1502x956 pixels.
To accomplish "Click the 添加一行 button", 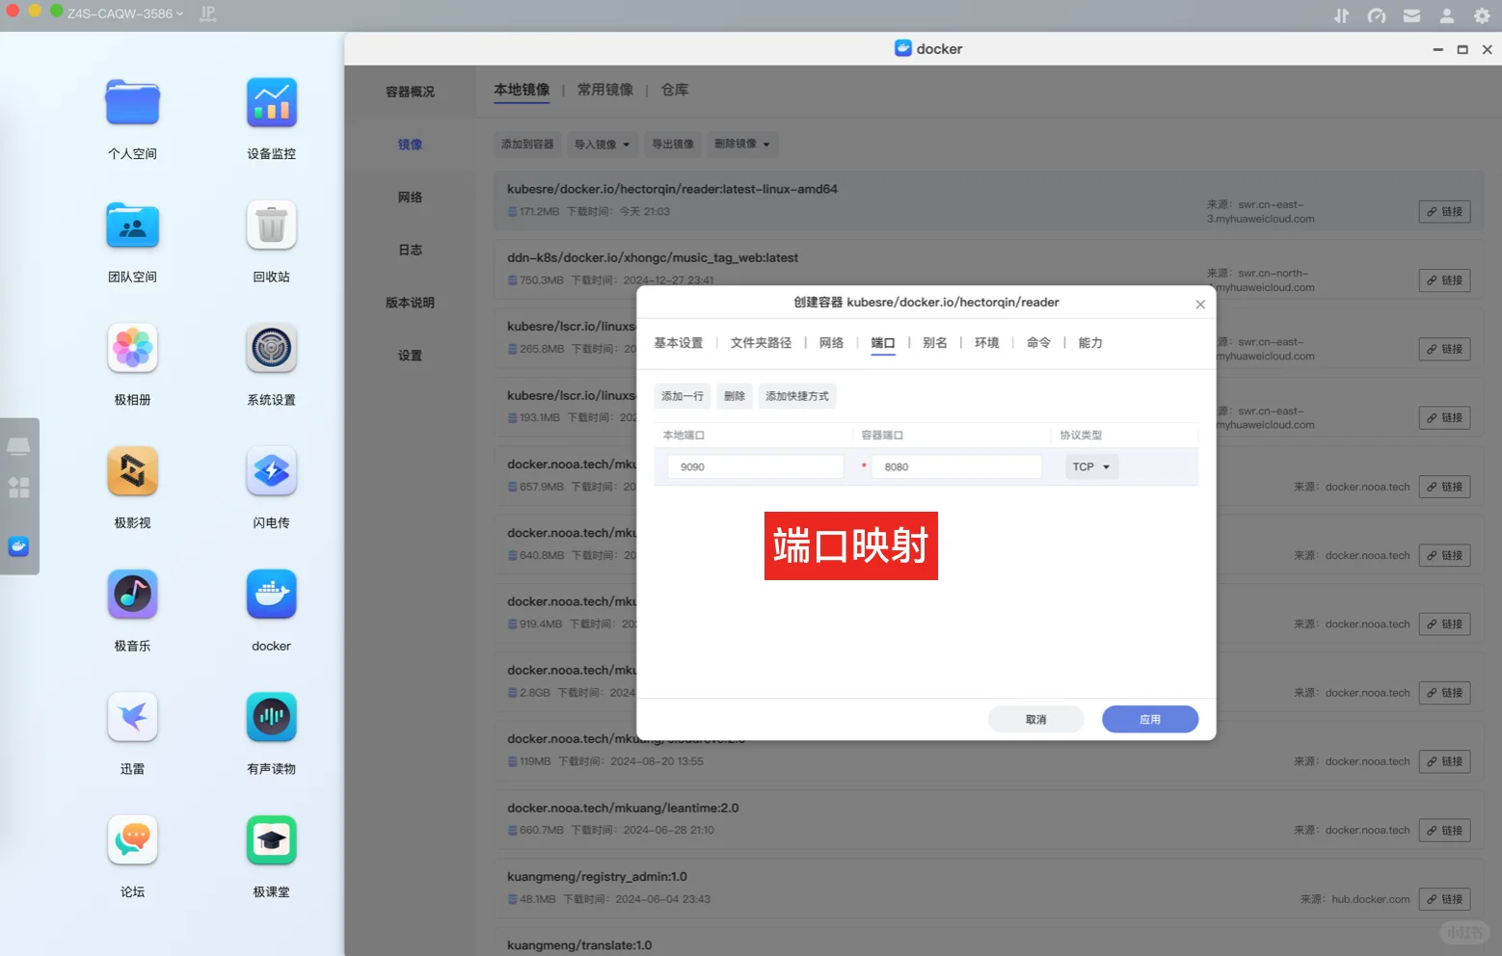I will 683,396.
